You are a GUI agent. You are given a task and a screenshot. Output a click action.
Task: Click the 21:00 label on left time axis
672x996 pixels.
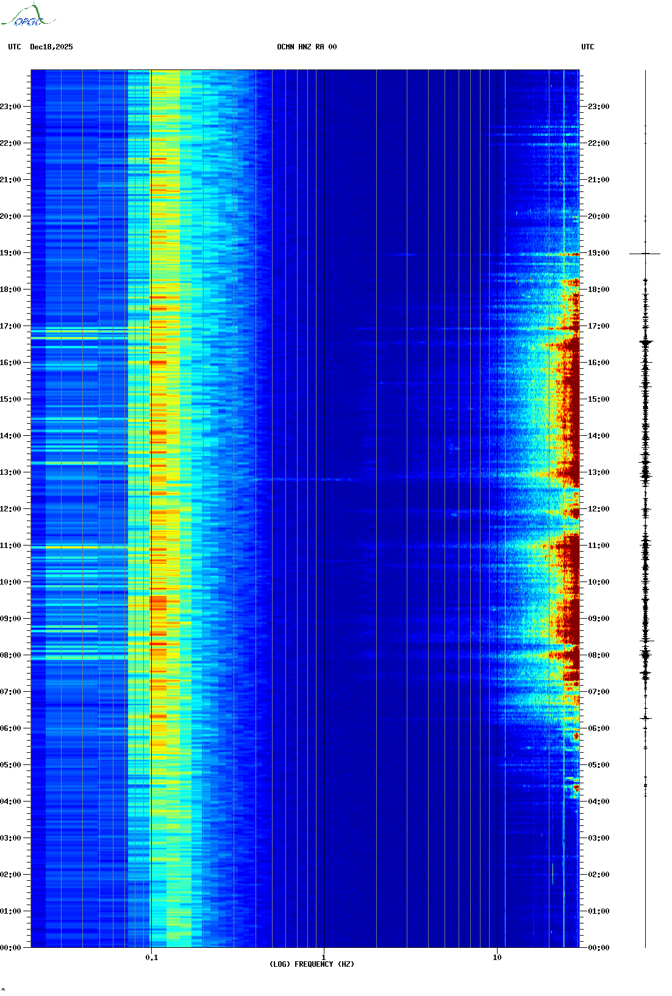[x=10, y=180]
